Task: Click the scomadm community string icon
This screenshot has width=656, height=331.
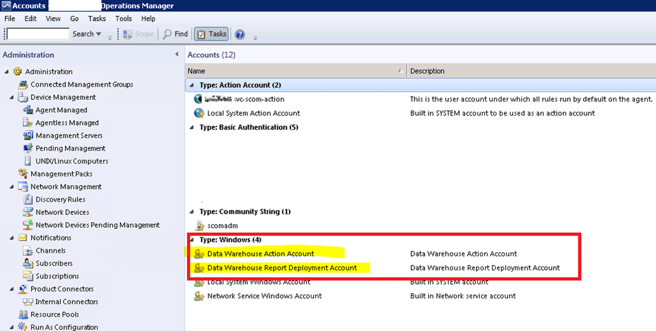Action: pyautogui.click(x=200, y=226)
